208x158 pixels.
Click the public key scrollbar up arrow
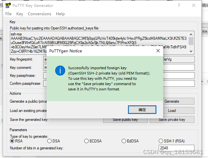tap(191, 34)
